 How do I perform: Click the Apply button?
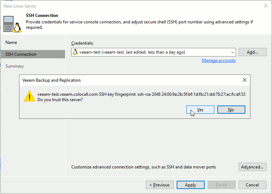tap(190, 185)
